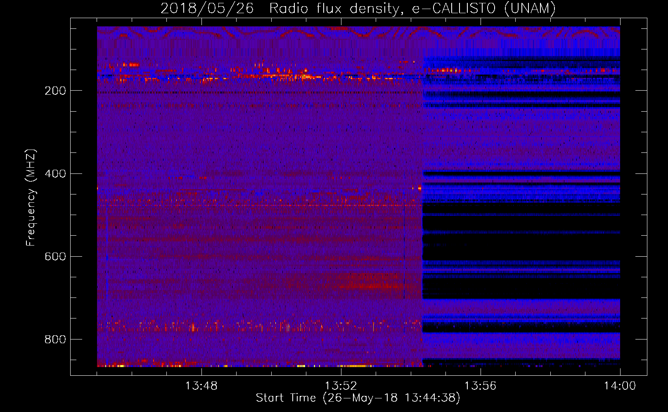Click the '14:00' time tick label
668x412 pixels.
click(x=620, y=386)
